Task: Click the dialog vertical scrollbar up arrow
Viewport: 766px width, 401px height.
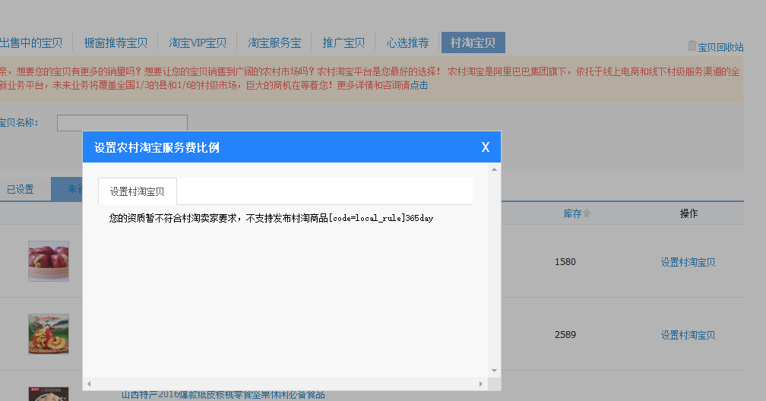Action: (494, 169)
